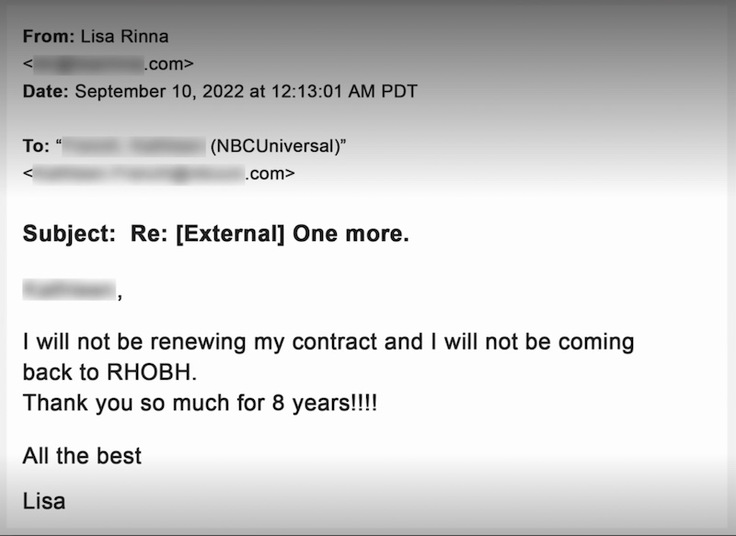Click the word [External] in the subject

[x=230, y=234]
